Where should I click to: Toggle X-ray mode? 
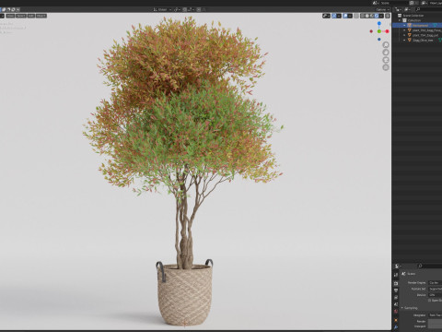point(356,16)
